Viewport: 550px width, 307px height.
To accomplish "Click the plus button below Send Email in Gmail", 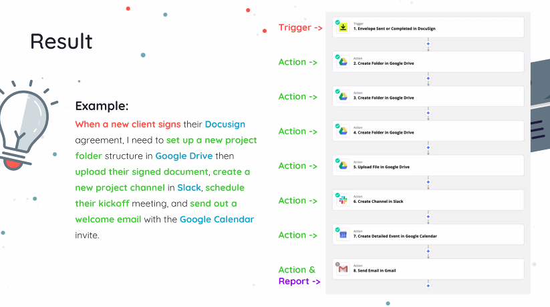I will [428, 286].
